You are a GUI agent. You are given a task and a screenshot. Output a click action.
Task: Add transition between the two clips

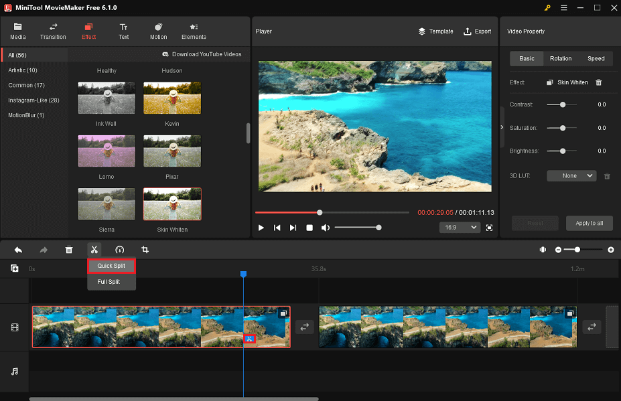[305, 327]
